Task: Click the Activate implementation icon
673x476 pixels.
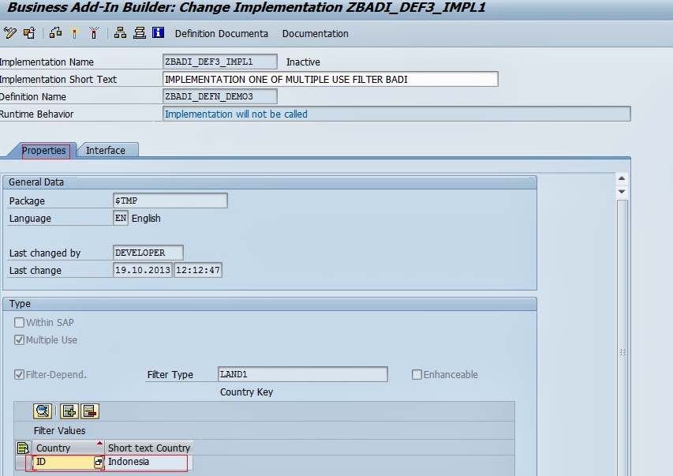Action: (75, 33)
